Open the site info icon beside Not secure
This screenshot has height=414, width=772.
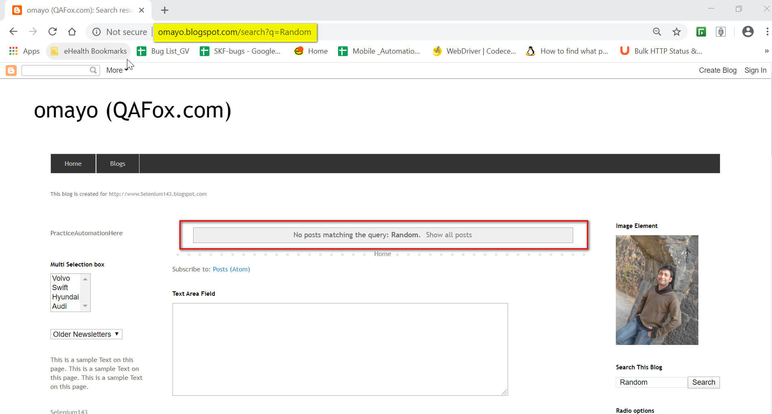click(96, 32)
